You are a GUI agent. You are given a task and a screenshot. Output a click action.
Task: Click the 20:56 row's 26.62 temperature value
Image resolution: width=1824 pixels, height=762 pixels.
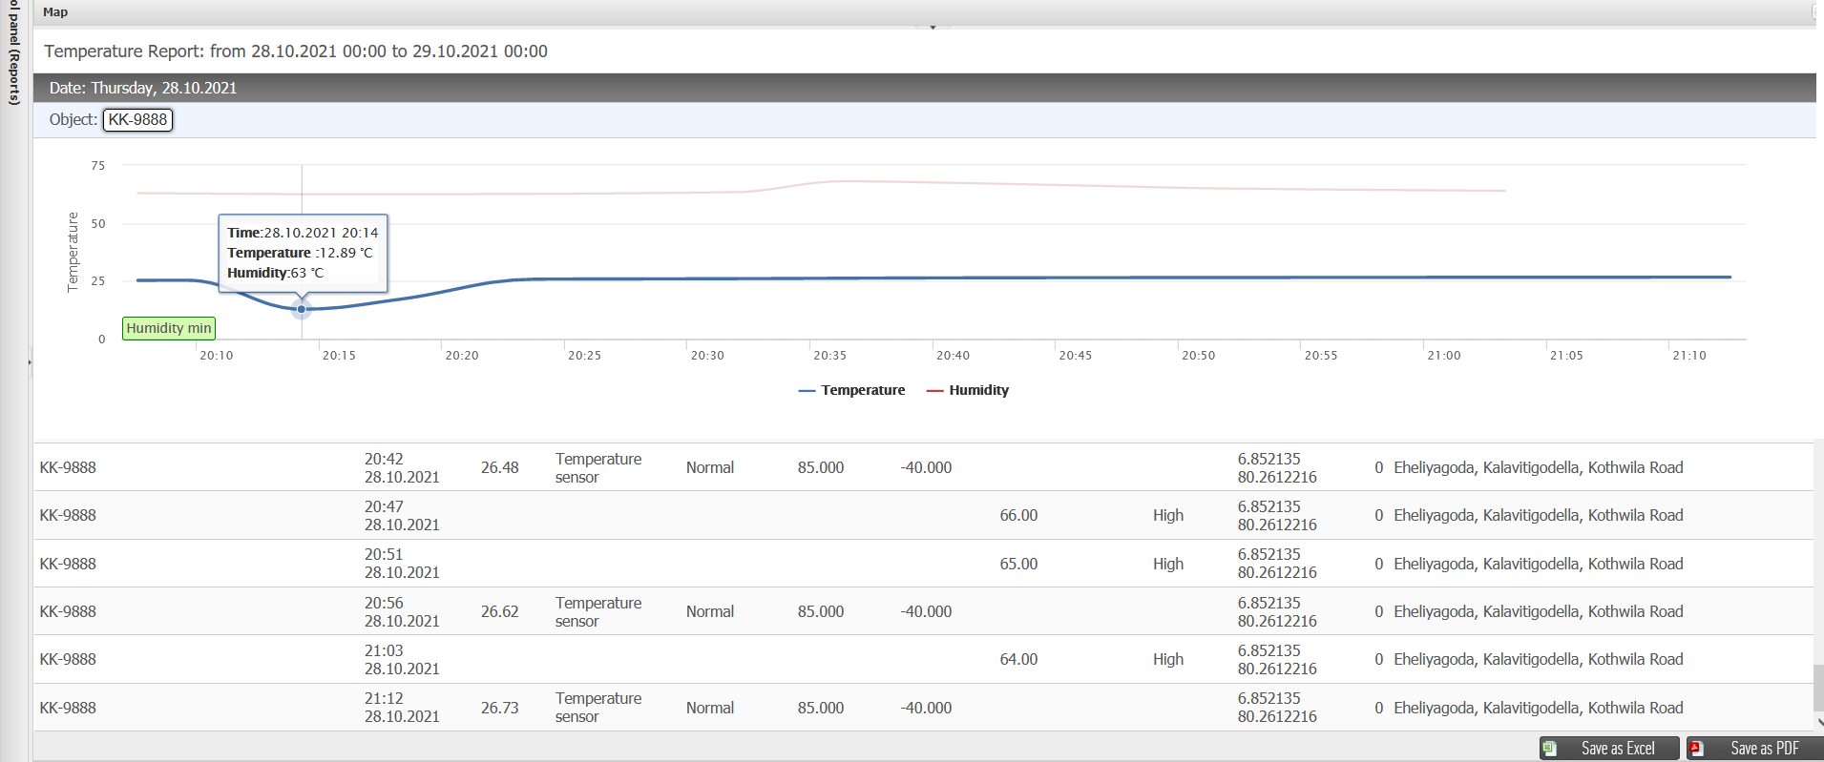(x=500, y=611)
